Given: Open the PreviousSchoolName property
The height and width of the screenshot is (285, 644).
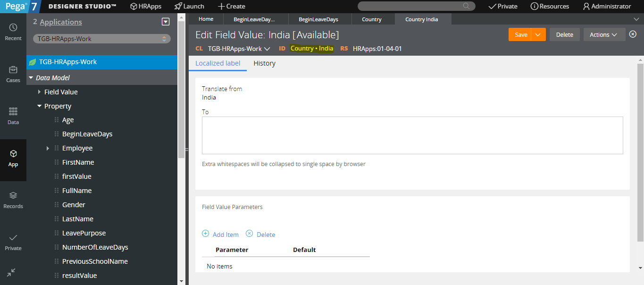Looking at the screenshot, I should coord(95,261).
